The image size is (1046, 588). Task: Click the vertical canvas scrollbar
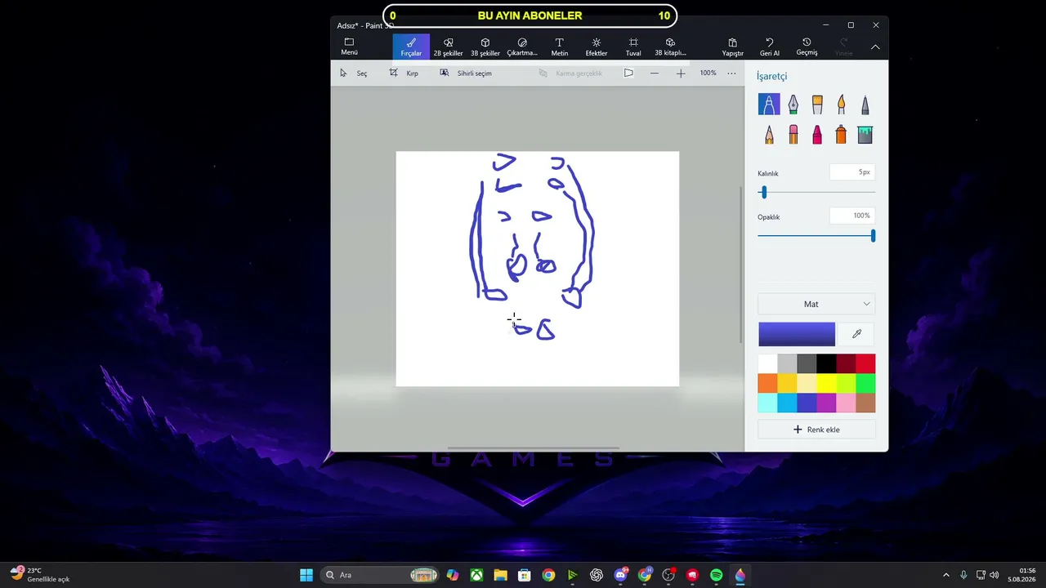pos(740,265)
